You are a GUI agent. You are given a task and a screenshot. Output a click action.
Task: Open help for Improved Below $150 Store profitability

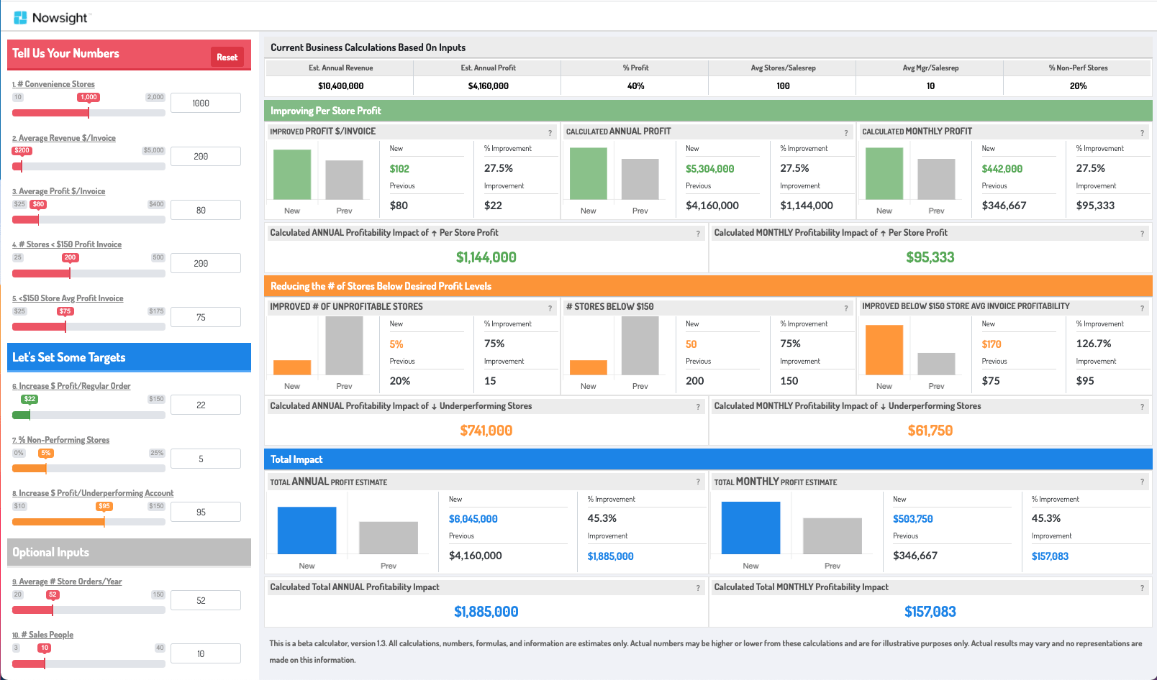click(x=1142, y=308)
